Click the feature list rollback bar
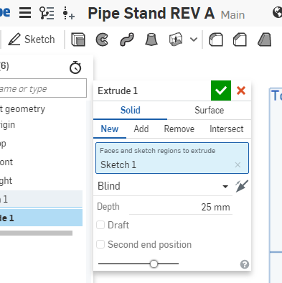 pyautogui.click(x=36, y=233)
